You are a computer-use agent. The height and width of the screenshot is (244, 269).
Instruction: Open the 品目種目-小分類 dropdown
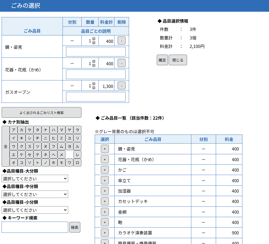click(35, 210)
